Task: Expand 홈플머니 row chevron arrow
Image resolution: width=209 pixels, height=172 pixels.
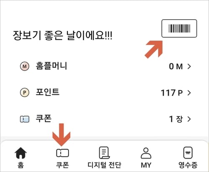Action: pos(189,66)
